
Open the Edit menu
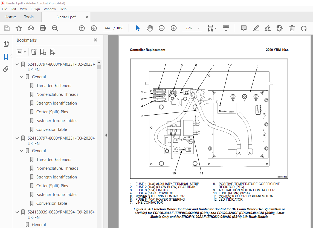point(13,9)
